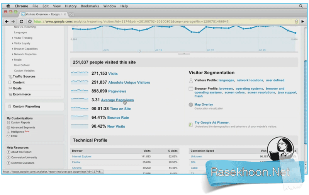This screenshot has width=309, height=195.
Task: Open a new tab button
Action: tap(72, 14)
